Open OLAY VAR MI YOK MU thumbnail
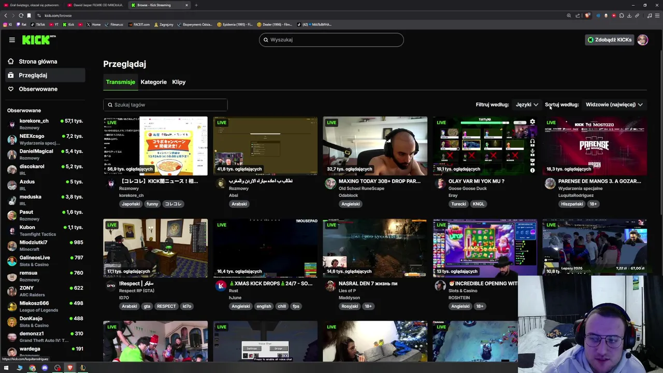 click(485, 146)
